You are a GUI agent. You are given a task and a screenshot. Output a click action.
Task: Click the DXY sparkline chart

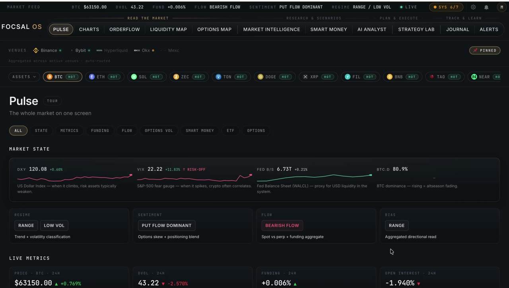75,177
